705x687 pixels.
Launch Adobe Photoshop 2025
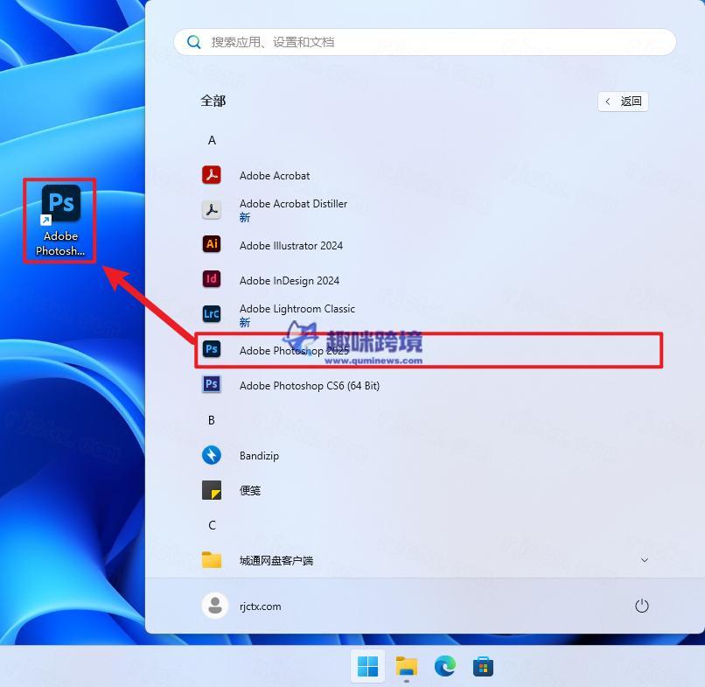point(289,349)
